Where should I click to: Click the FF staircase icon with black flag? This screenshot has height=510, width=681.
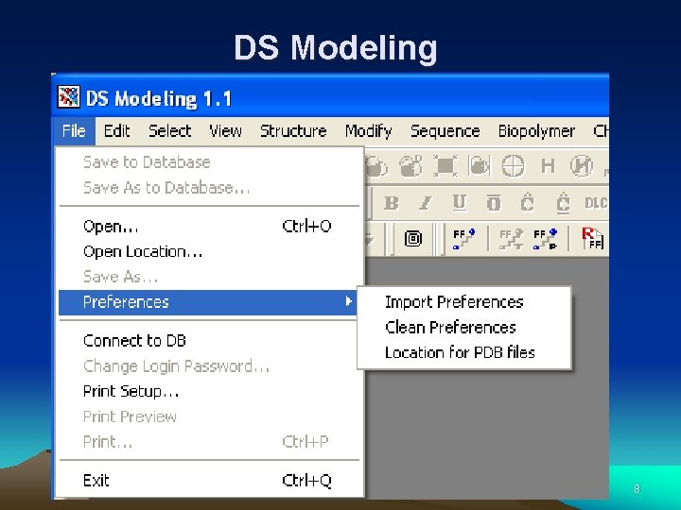click(x=546, y=239)
